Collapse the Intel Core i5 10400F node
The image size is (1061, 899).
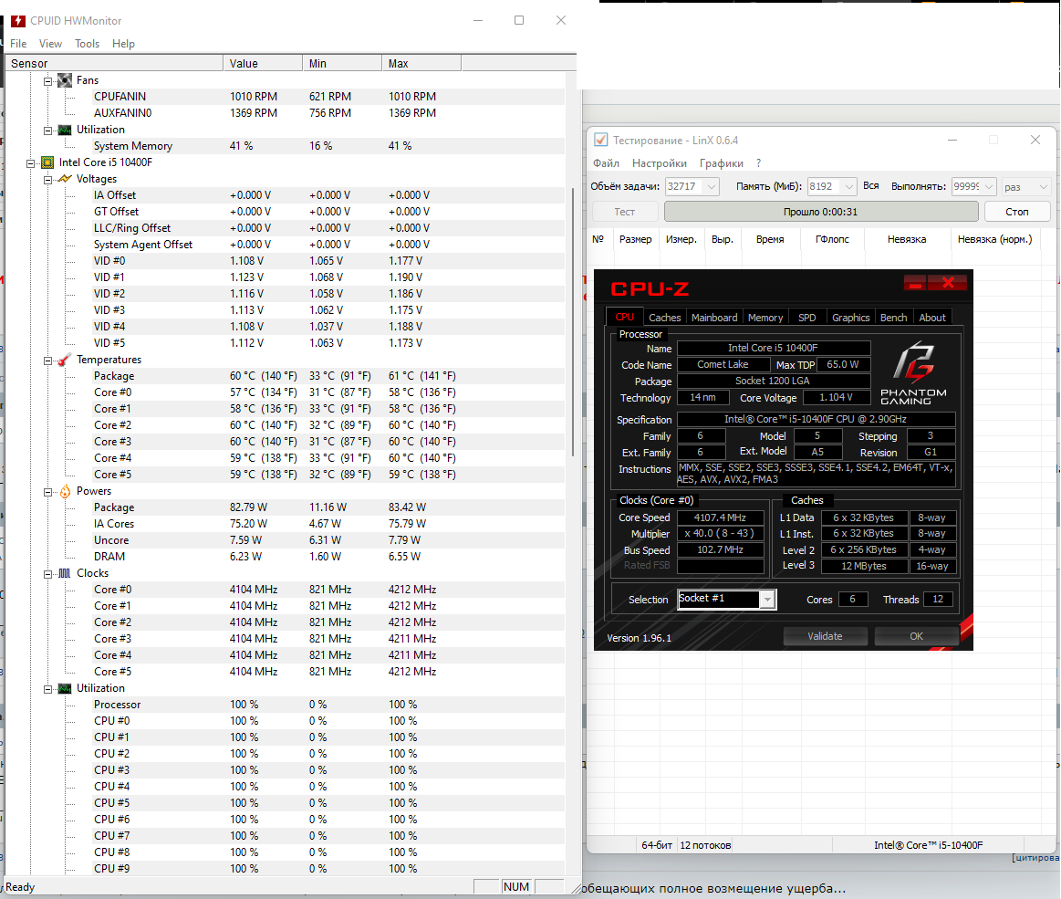click(x=30, y=163)
